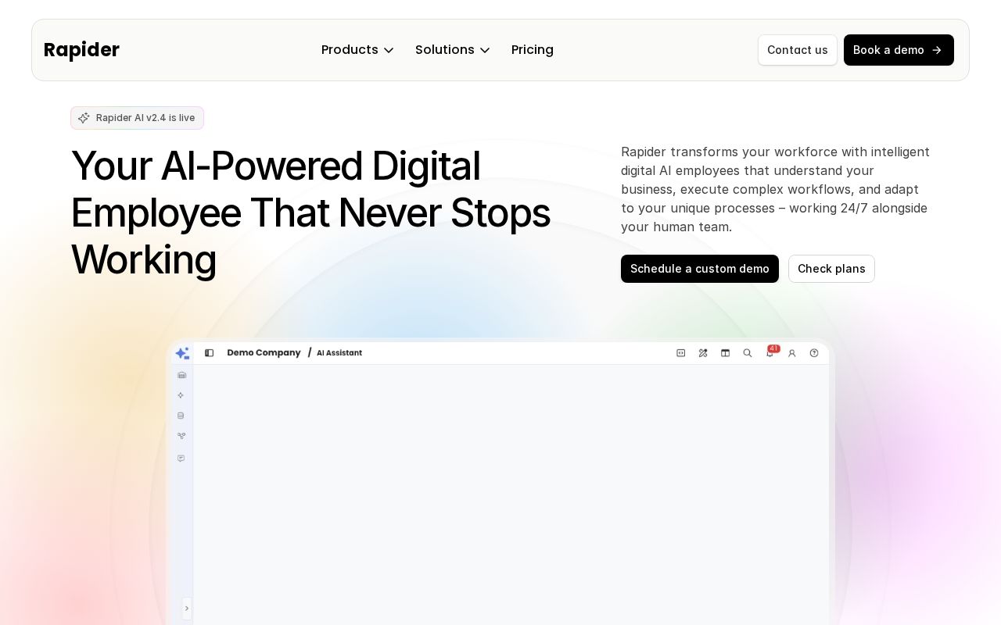Select the database icon in left sidebar
The height and width of the screenshot is (625, 1001).
tap(181, 416)
